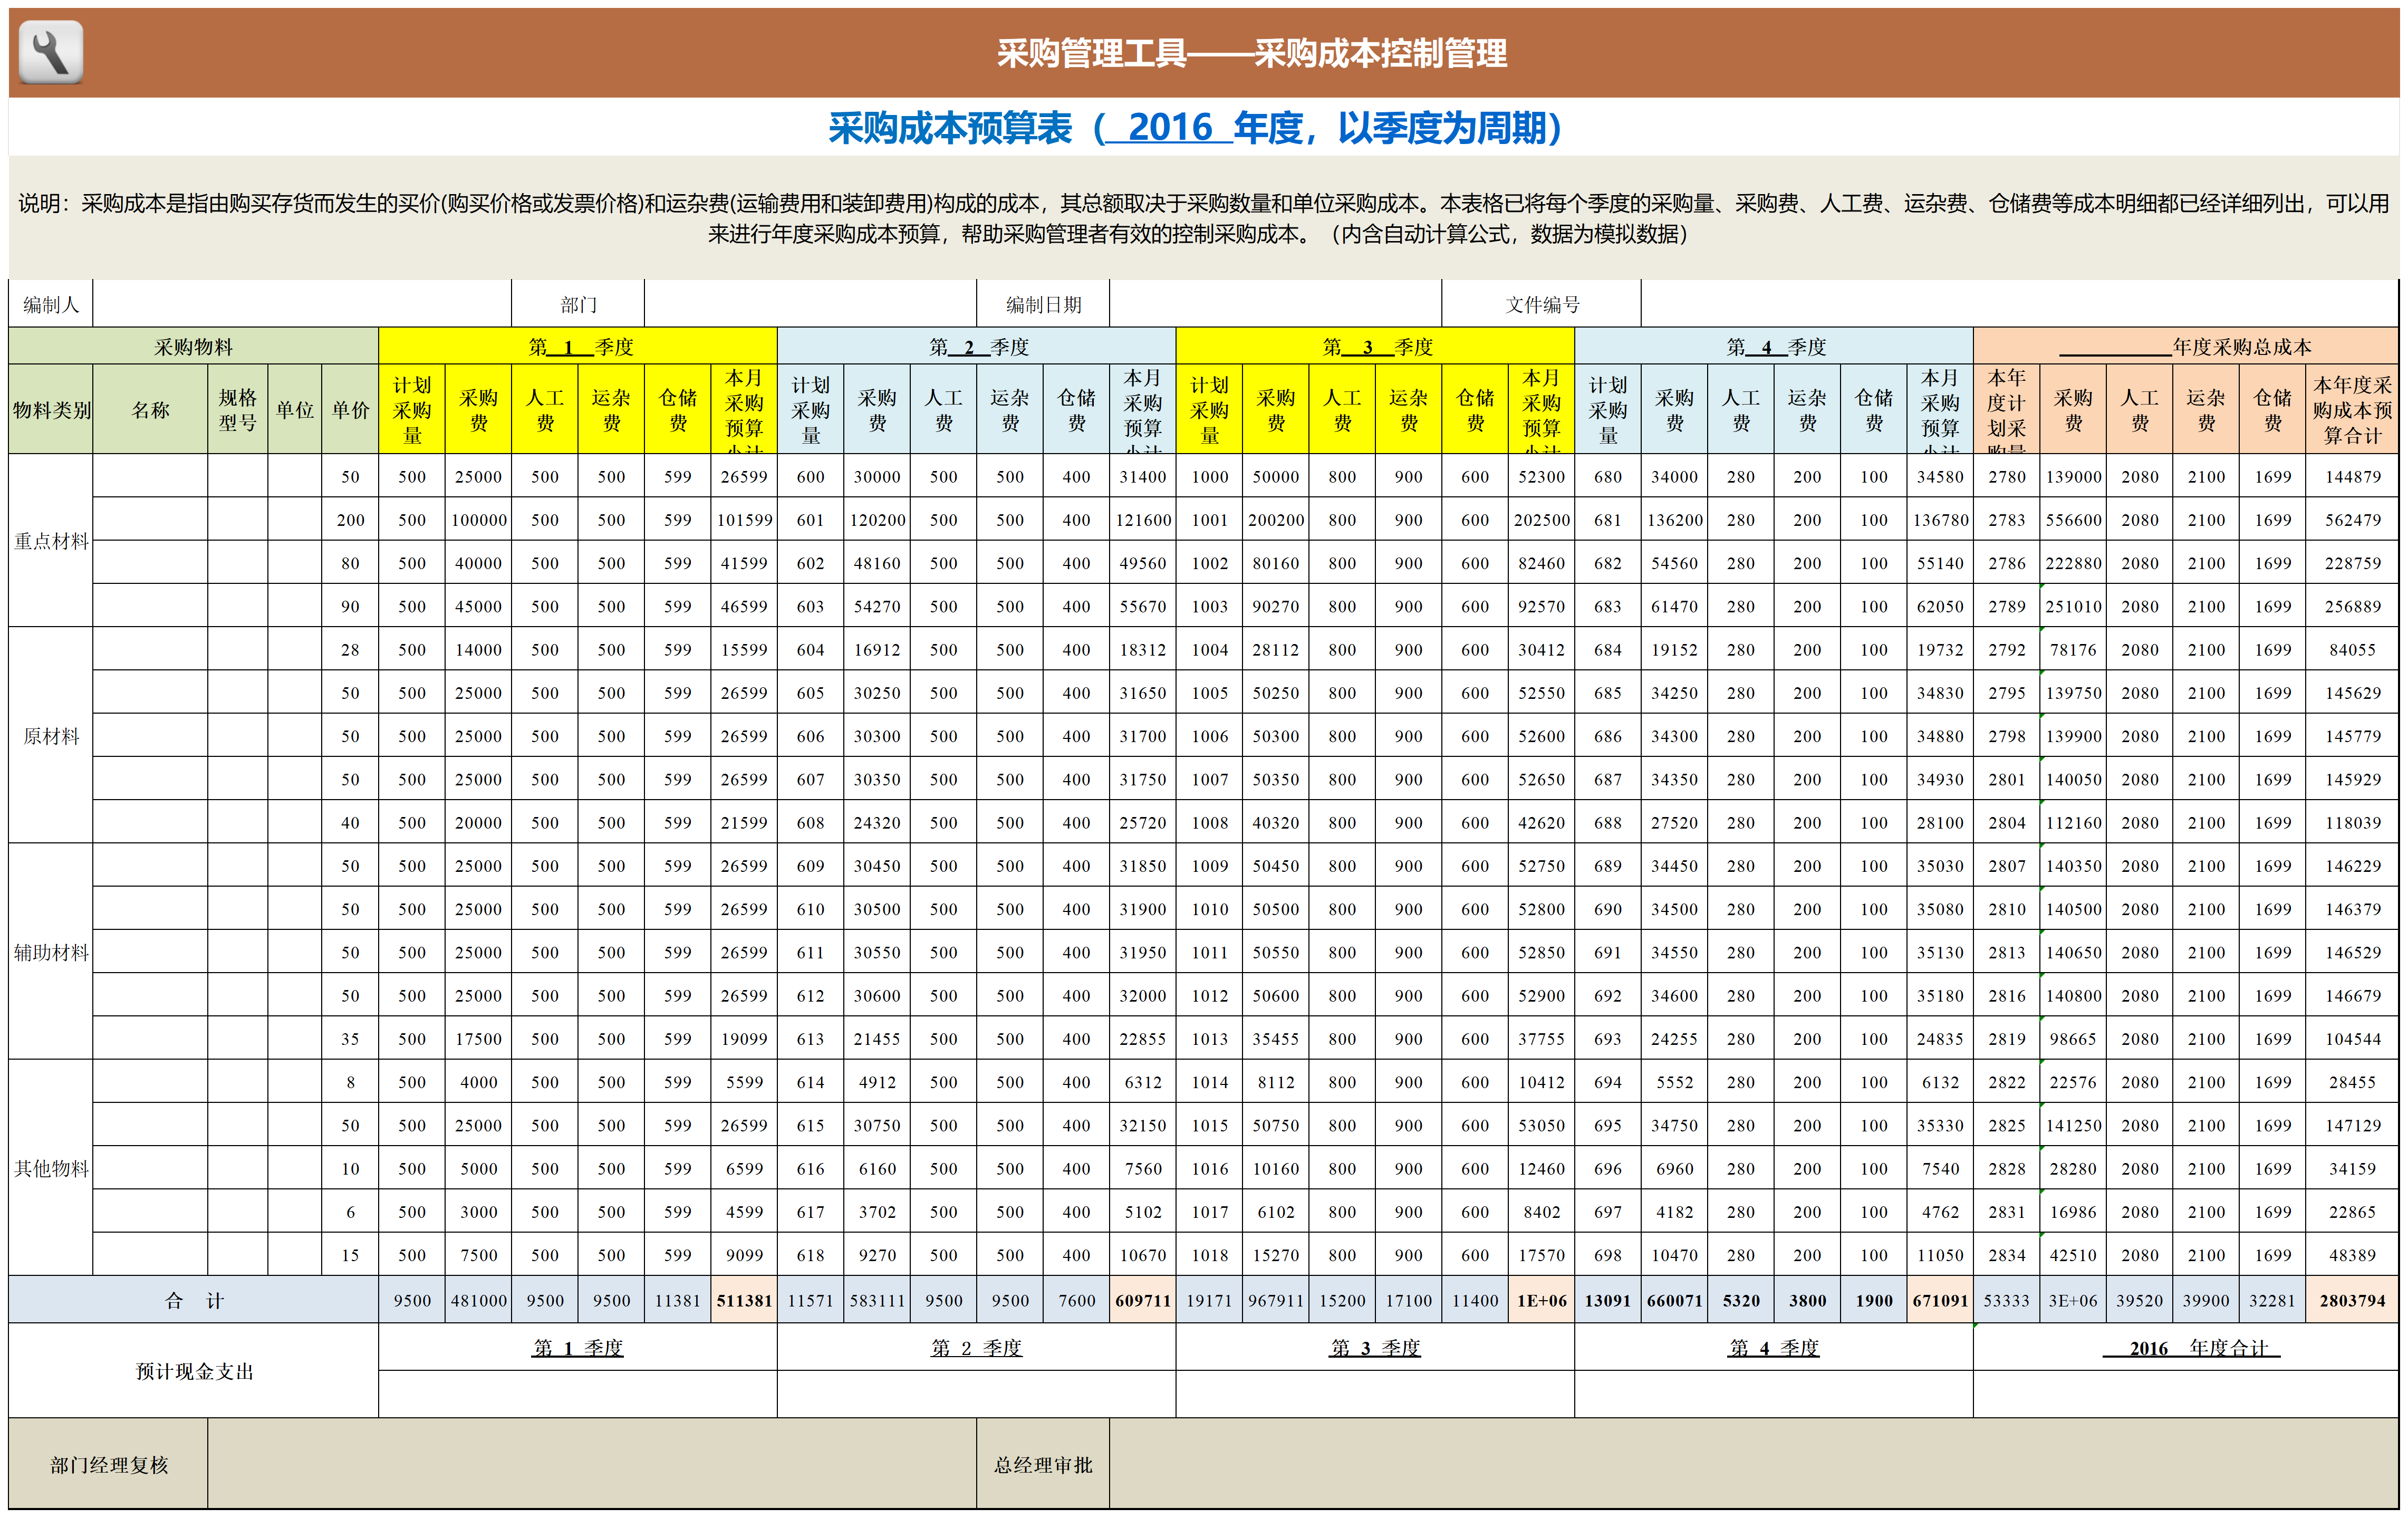Select the 原材料 category cell
2408x1518 pixels.
51,736
